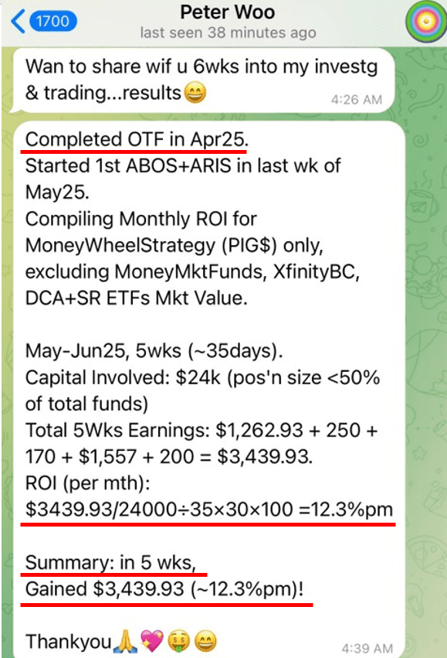The image size is (447, 658).
Task: Select the first message bubble about investing results
Action: [x=203, y=80]
